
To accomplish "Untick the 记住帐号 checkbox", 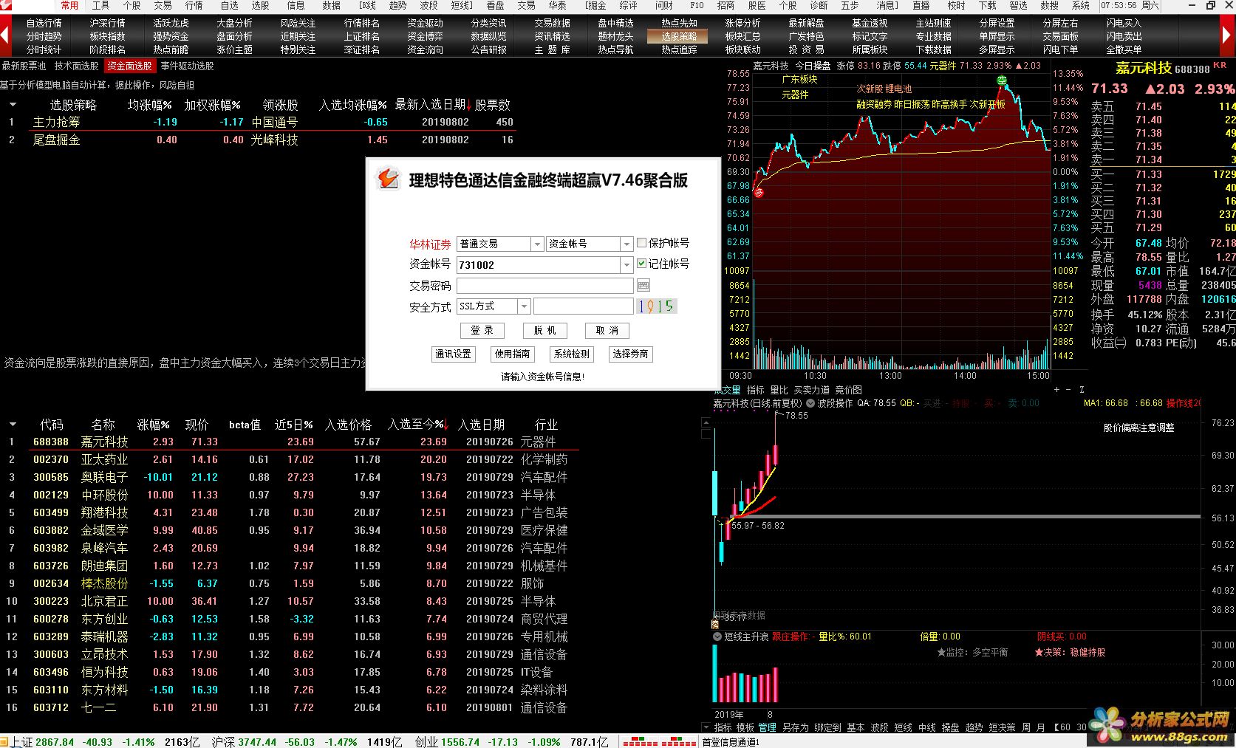I will click(x=642, y=263).
